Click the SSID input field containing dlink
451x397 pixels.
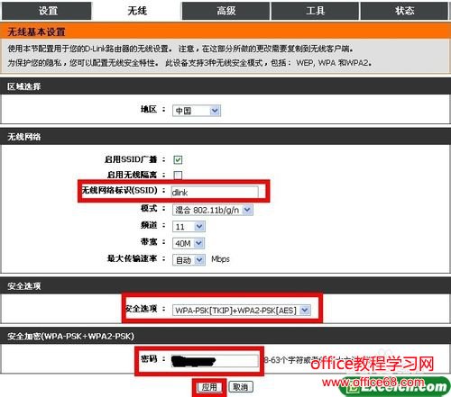point(215,192)
